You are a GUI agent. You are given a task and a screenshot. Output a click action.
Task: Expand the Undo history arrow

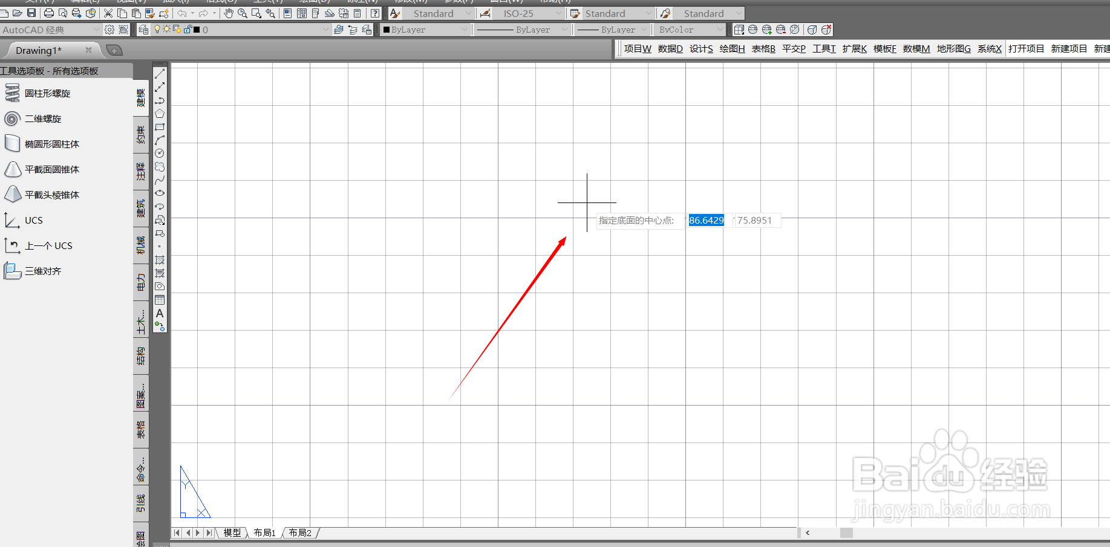point(192,13)
